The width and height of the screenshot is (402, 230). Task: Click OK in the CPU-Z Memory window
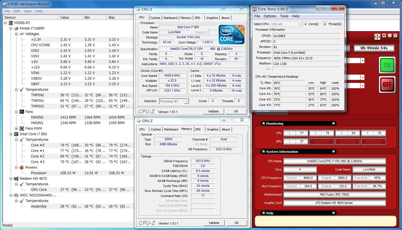point(236,223)
